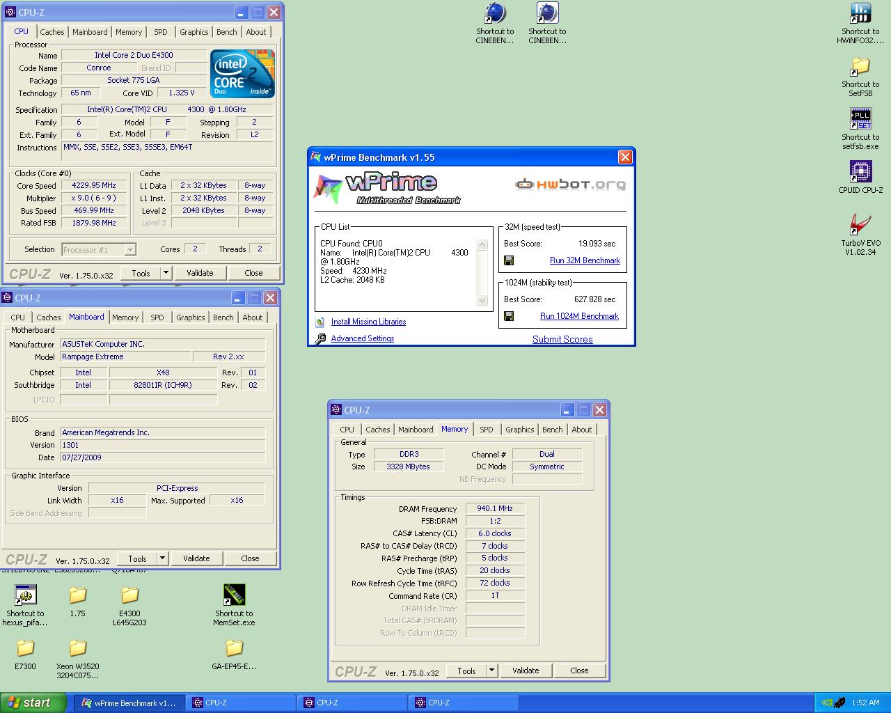Click Install Missing Libraries link

click(x=368, y=322)
